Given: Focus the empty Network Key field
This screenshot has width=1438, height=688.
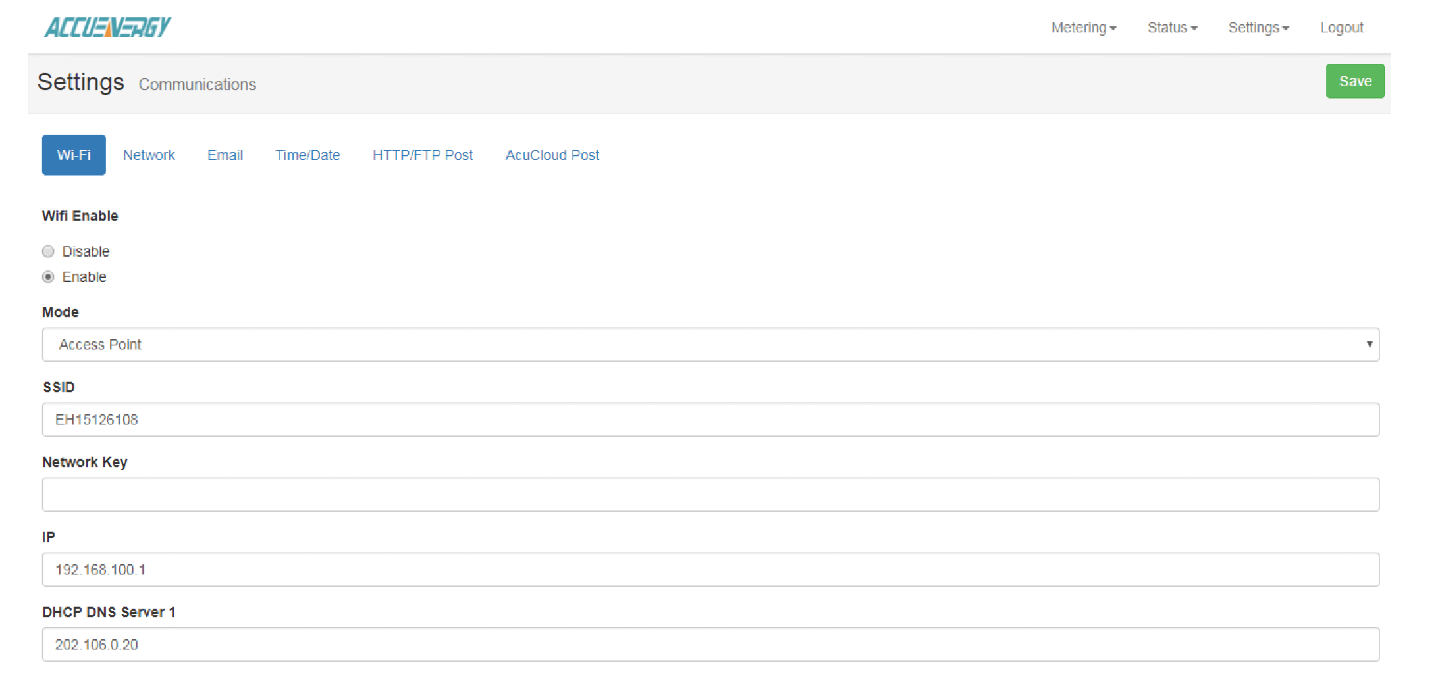Looking at the screenshot, I should click(x=710, y=495).
